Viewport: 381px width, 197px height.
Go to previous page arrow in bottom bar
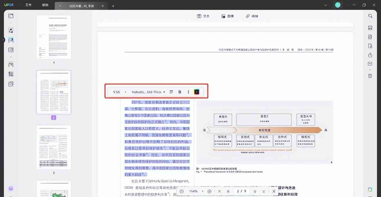point(228,191)
